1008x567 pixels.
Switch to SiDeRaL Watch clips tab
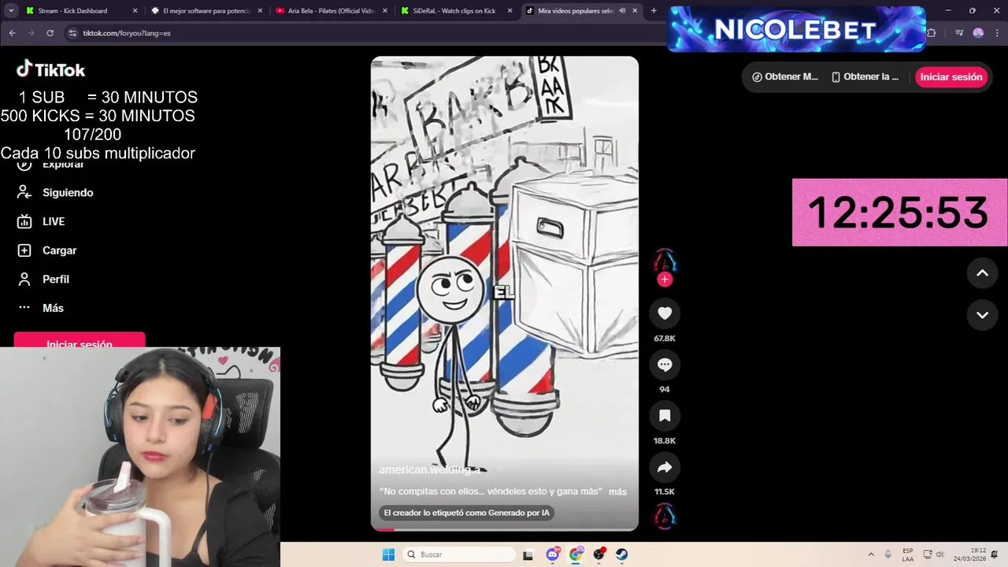point(455,11)
